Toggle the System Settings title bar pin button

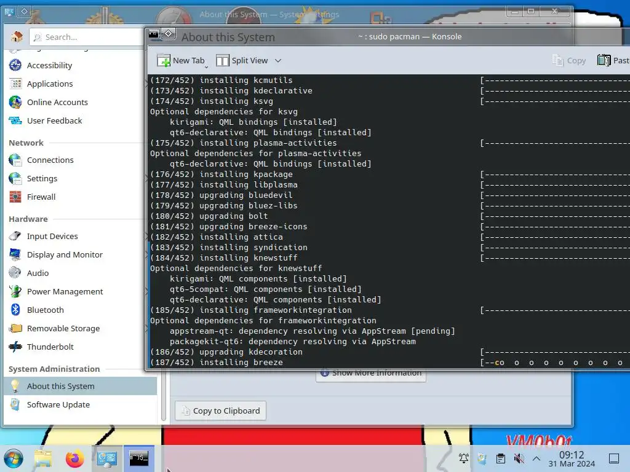[24, 11]
